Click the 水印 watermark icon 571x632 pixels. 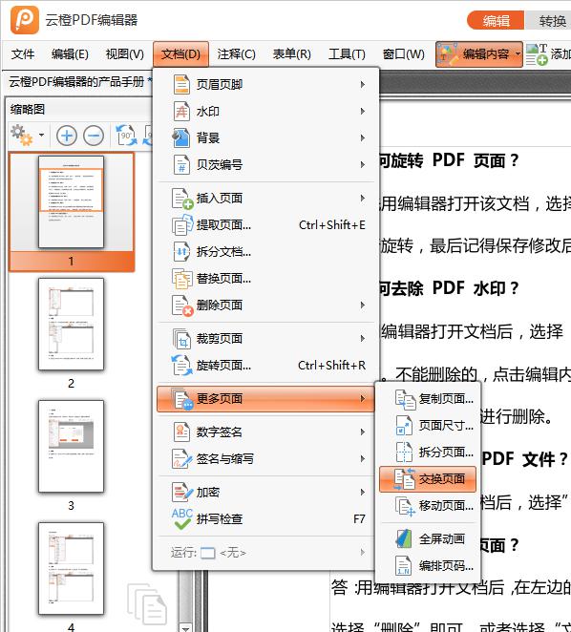(x=181, y=111)
